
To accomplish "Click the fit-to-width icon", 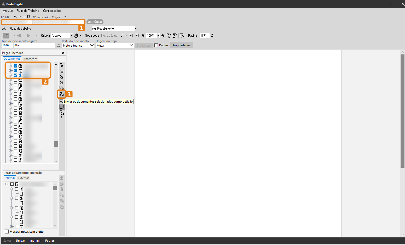I will (131, 36).
